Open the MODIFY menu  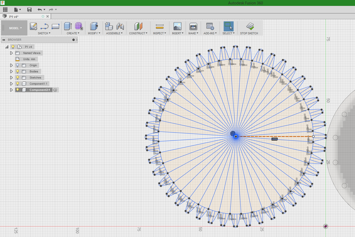[x=94, y=33]
